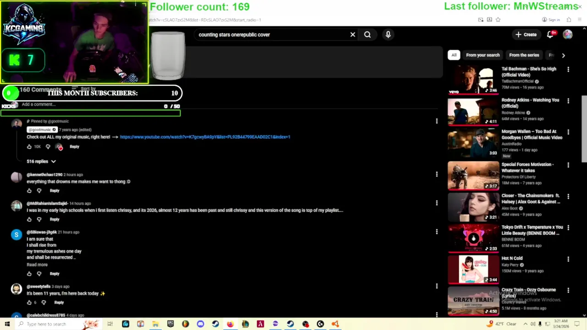Like the pinned @gootmusic comment
This screenshot has width=587, height=330.
click(29, 147)
